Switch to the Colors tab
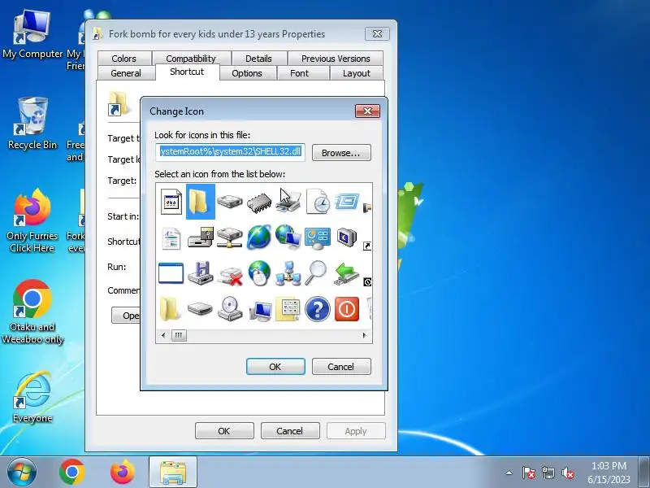Image resolution: width=650 pixels, height=488 pixels. pyautogui.click(x=124, y=59)
